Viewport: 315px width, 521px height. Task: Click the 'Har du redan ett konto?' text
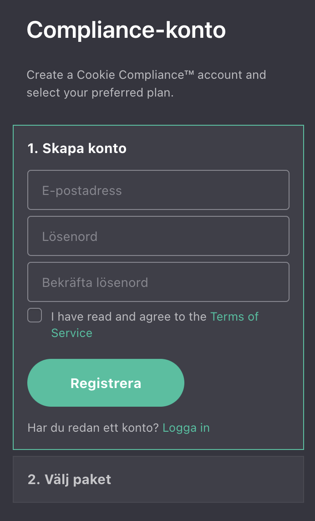(93, 428)
